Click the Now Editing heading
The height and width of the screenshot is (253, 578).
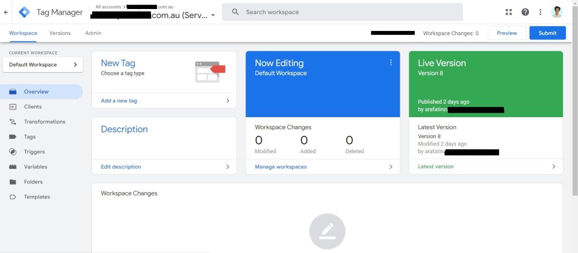tap(279, 63)
